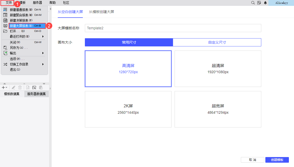
Task: Click the 新建决策报表 icon
Action: coord(5,20)
